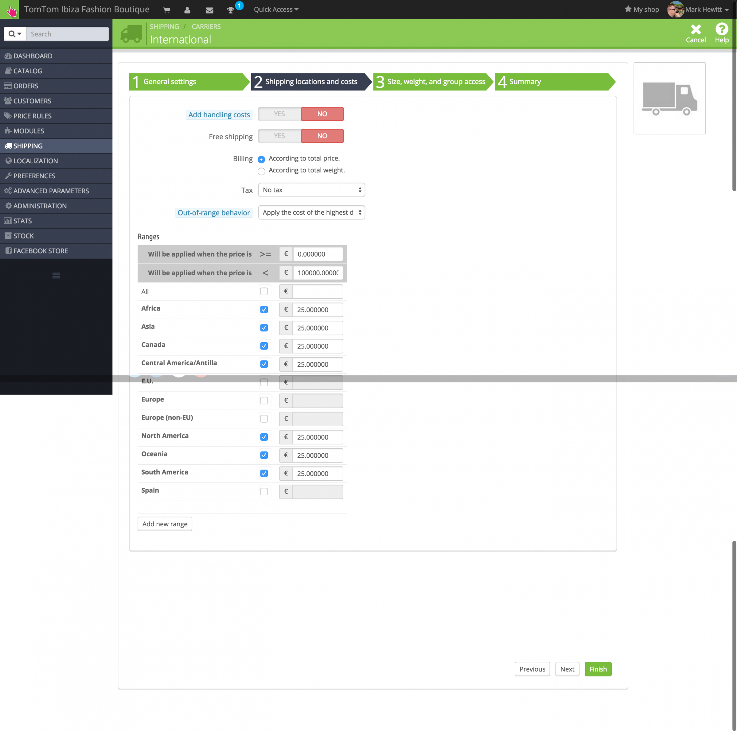Image resolution: width=737 pixels, height=732 pixels.
Task: Click the Cancel X icon
Action: click(x=696, y=29)
